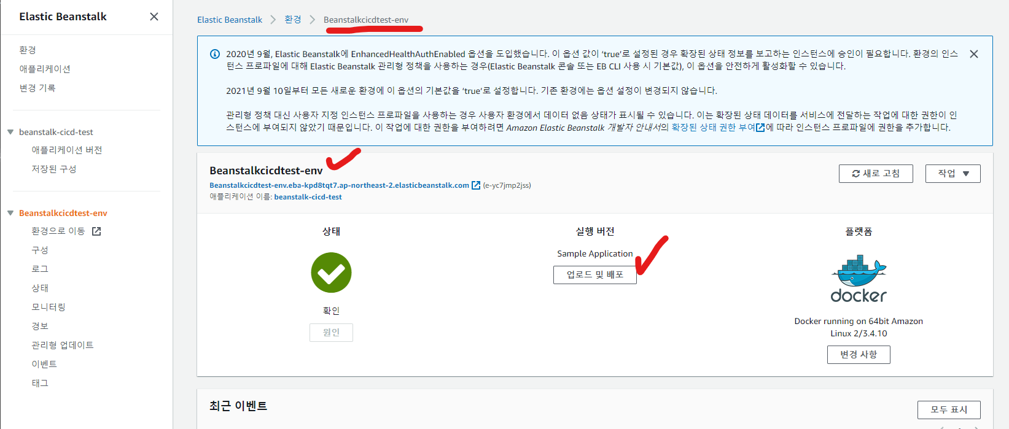Click the Docker running on 64bit Amazon Linux text
Viewport: 1009px width, 429px height.
click(x=859, y=327)
